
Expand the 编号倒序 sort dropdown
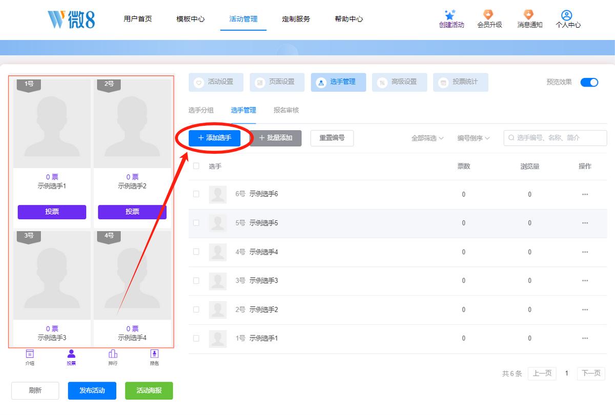tap(474, 138)
